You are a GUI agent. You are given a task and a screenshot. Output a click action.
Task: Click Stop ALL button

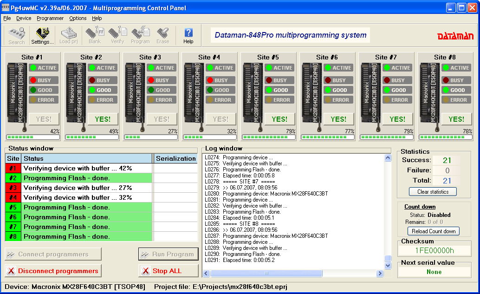click(x=168, y=271)
